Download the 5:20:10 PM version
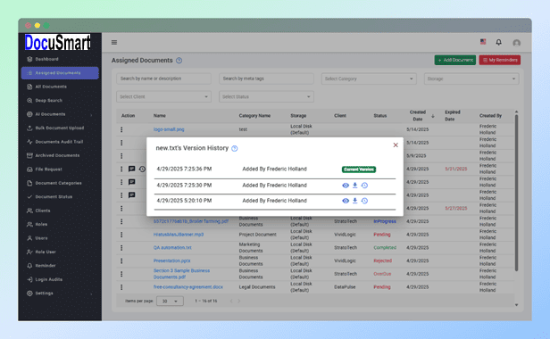This screenshot has width=550, height=339. (355, 201)
